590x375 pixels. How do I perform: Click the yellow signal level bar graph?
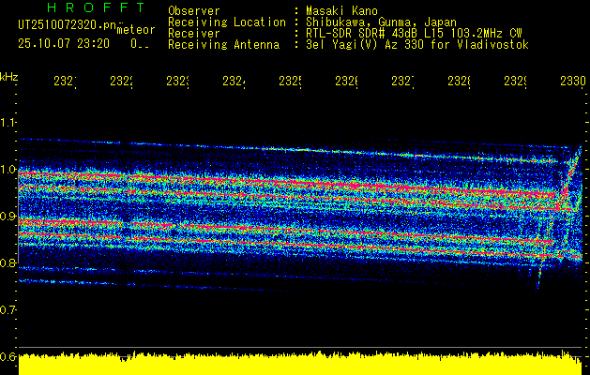coord(300,363)
